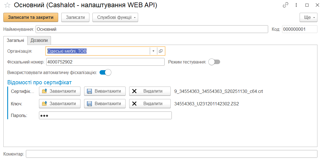Click the Записати та закрити button
Viewport: 323px width, 160px height.
click(x=31, y=17)
